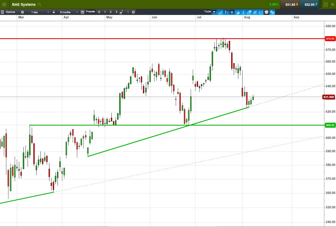Open the Options menu
Viewport: 336px width, 227px height.
(x=11, y=12)
